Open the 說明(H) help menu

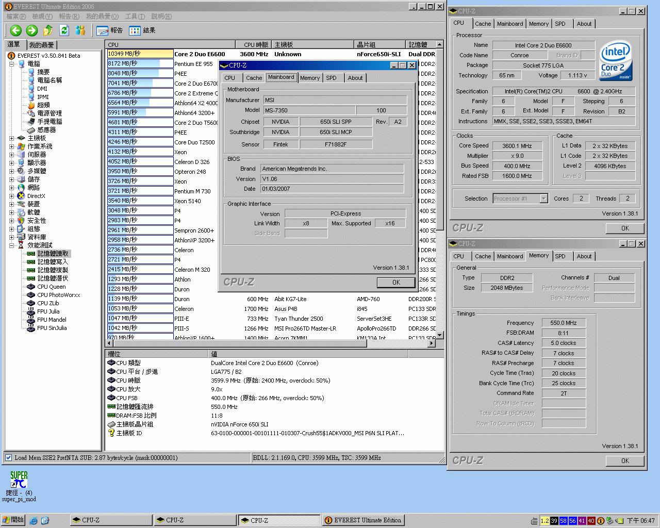[161, 16]
